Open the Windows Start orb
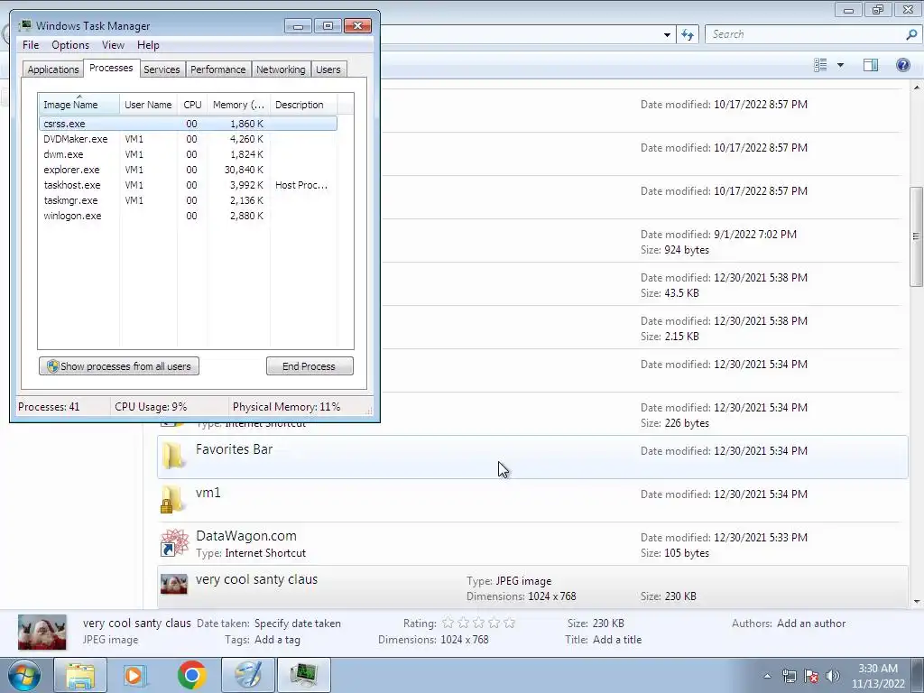Image resolution: width=924 pixels, height=693 pixels. (24, 675)
